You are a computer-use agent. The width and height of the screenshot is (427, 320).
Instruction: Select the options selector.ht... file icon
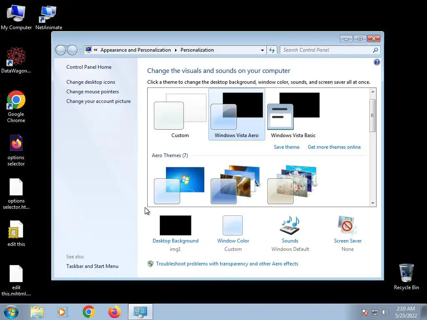pyautogui.click(x=16, y=193)
